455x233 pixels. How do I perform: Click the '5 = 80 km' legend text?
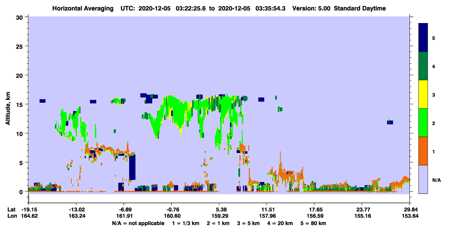[x=313, y=223]
